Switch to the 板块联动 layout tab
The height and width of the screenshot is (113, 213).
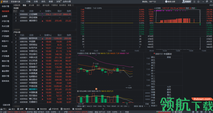(63, 5)
